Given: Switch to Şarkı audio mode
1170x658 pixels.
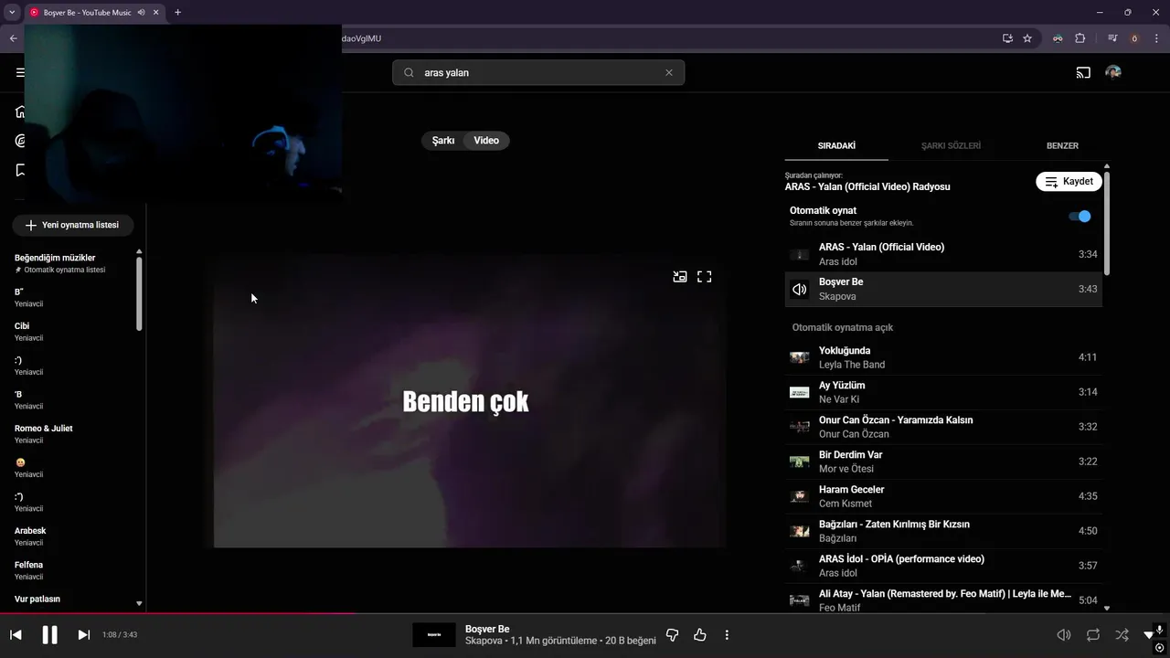Looking at the screenshot, I should (x=443, y=141).
